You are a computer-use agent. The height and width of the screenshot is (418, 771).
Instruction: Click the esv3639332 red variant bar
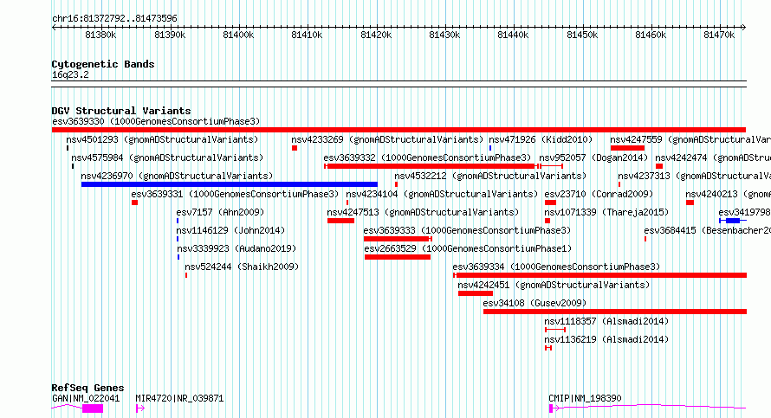431,166
